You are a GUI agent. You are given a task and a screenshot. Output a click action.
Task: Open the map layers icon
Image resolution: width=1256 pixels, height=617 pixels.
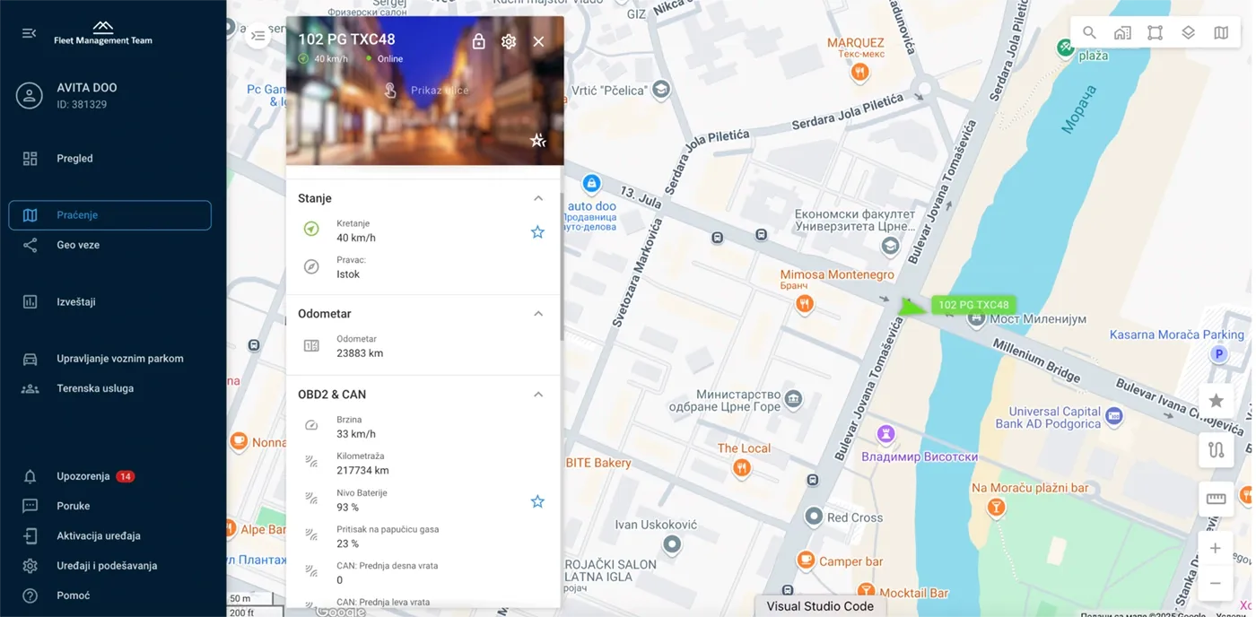[x=1188, y=33]
